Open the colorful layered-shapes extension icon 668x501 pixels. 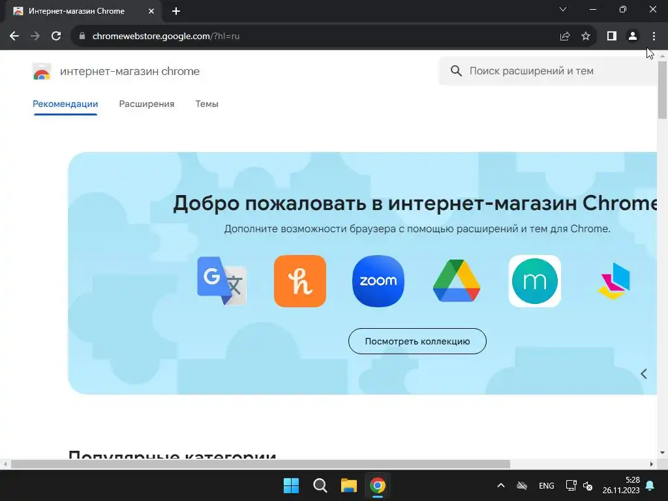(614, 281)
